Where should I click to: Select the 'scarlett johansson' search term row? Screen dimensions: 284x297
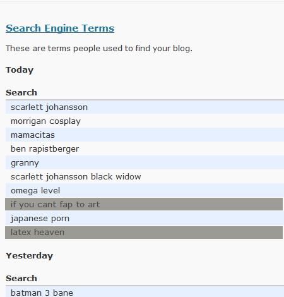click(145, 107)
